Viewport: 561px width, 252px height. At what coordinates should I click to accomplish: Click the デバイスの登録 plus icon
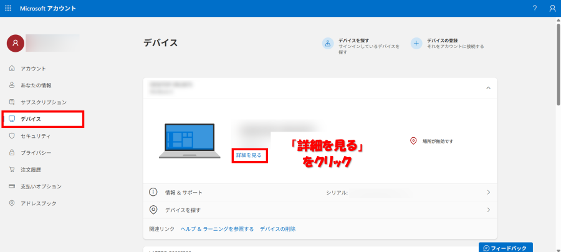point(416,43)
